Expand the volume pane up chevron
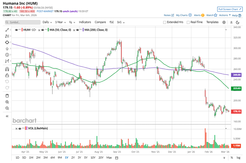246x163 pixels. pyautogui.click(x=226, y=128)
